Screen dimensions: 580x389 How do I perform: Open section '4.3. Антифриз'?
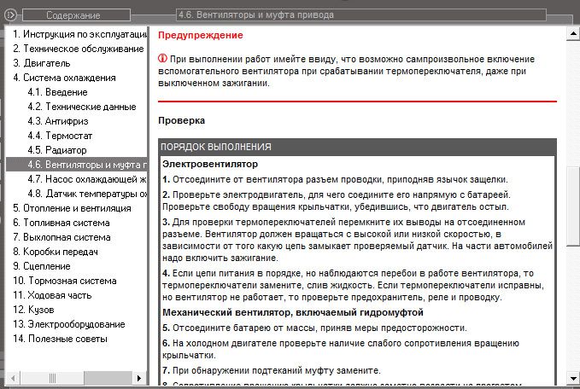coord(58,121)
